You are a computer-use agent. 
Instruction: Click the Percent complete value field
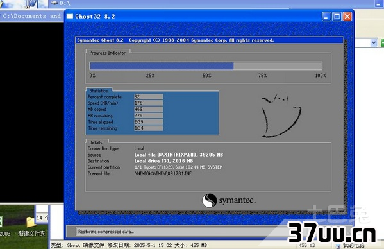[x=149, y=96]
